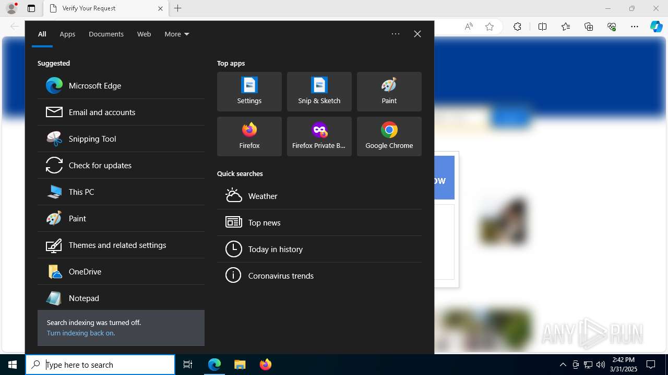Add page to favorites star
The height and width of the screenshot is (375, 668).
click(490, 27)
